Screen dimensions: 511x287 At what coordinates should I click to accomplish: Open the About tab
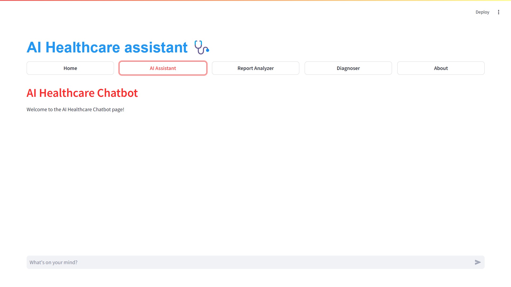coord(441,68)
